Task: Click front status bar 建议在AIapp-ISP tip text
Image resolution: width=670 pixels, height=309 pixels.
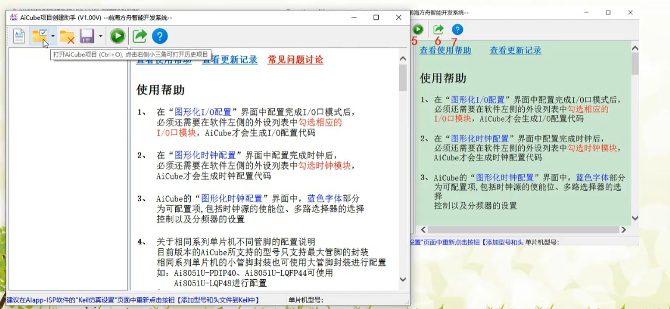Action: point(133,300)
